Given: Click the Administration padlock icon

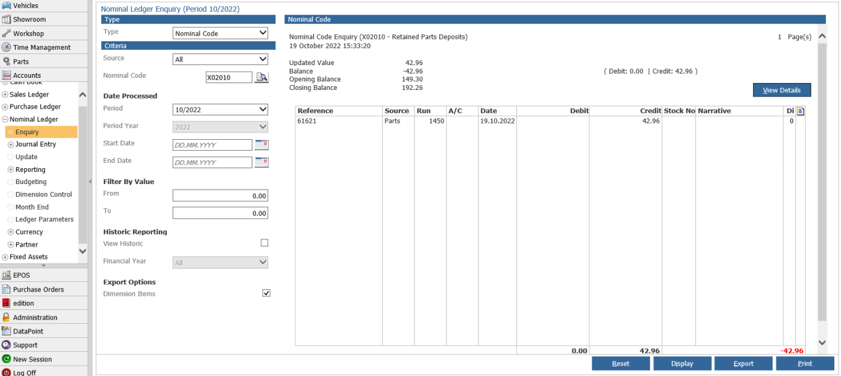Looking at the screenshot, I should pos(6,317).
